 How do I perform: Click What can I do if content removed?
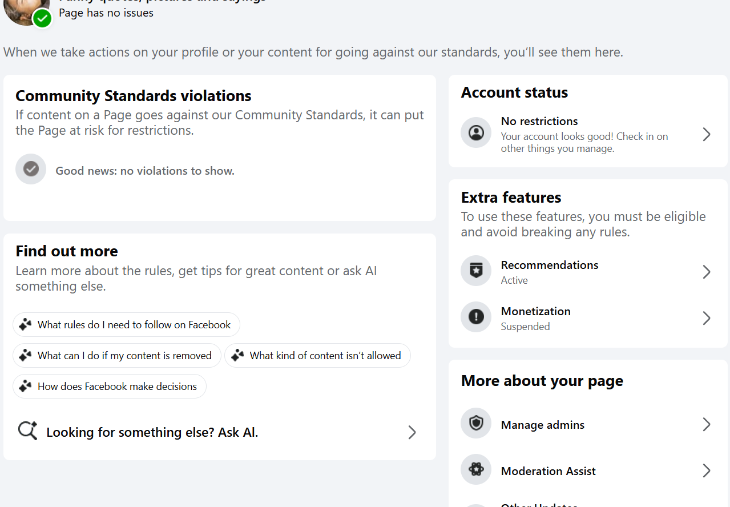(117, 356)
